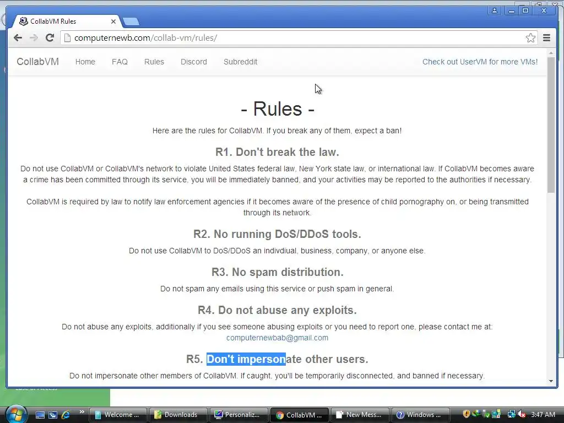Open the CollabVM brand link
This screenshot has width=564, height=423.
pos(38,62)
